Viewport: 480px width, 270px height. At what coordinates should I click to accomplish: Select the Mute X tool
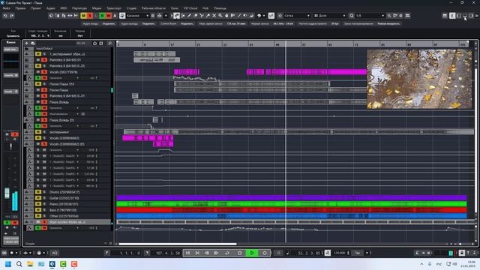point(214,16)
